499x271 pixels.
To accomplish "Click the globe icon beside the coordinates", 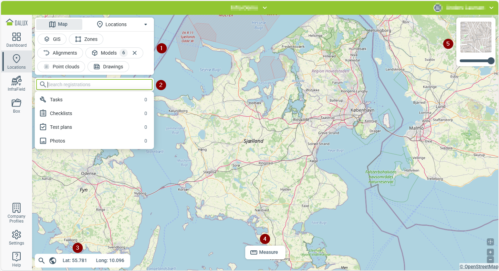I will tap(53, 261).
